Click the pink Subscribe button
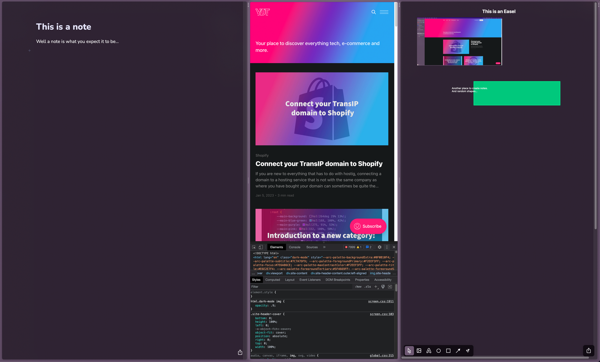Image resolution: width=600 pixels, height=362 pixels. tap(368, 226)
